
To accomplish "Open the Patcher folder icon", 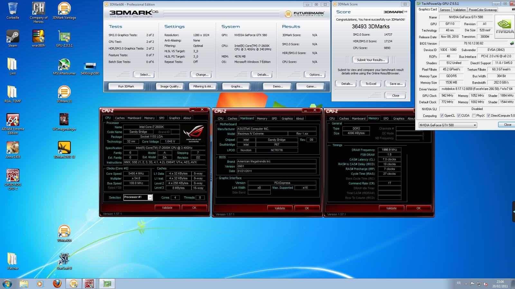I will 13,261.
